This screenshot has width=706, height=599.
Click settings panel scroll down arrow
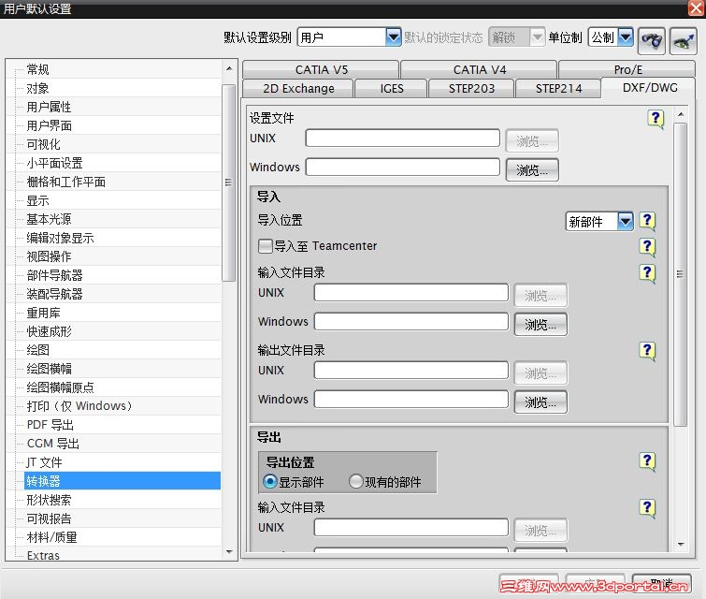[x=681, y=545]
